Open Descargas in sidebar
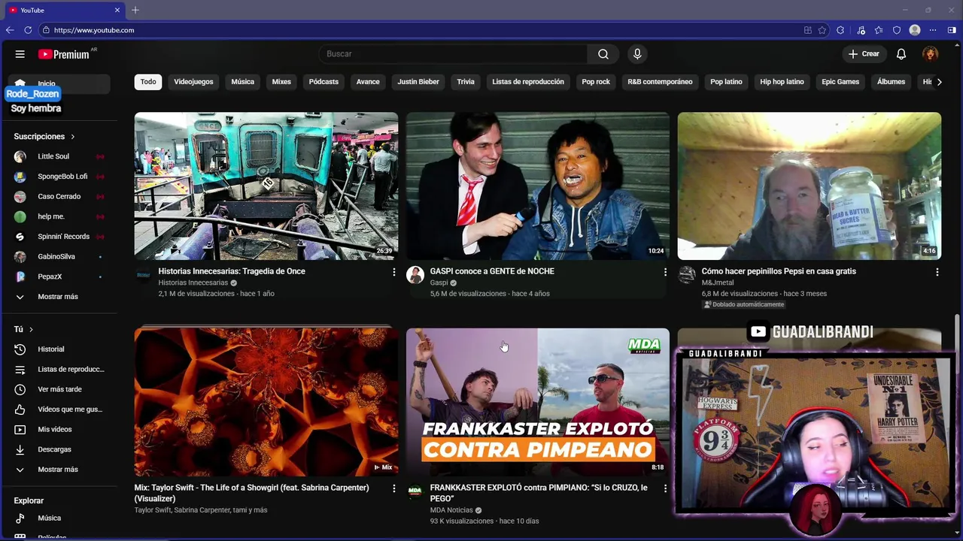This screenshot has height=541, width=963. pyautogui.click(x=59, y=449)
